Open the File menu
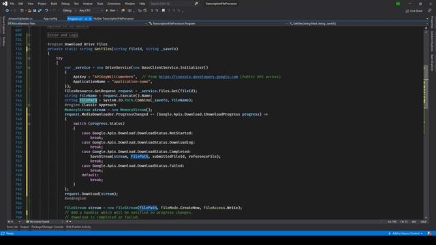The width and height of the screenshot is (436, 245). (x=12, y=3)
